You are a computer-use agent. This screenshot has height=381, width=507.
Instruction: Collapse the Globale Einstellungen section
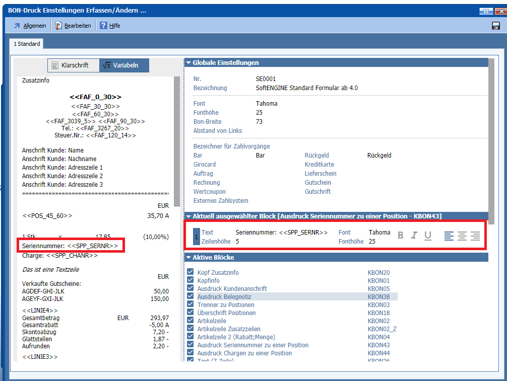188,63
